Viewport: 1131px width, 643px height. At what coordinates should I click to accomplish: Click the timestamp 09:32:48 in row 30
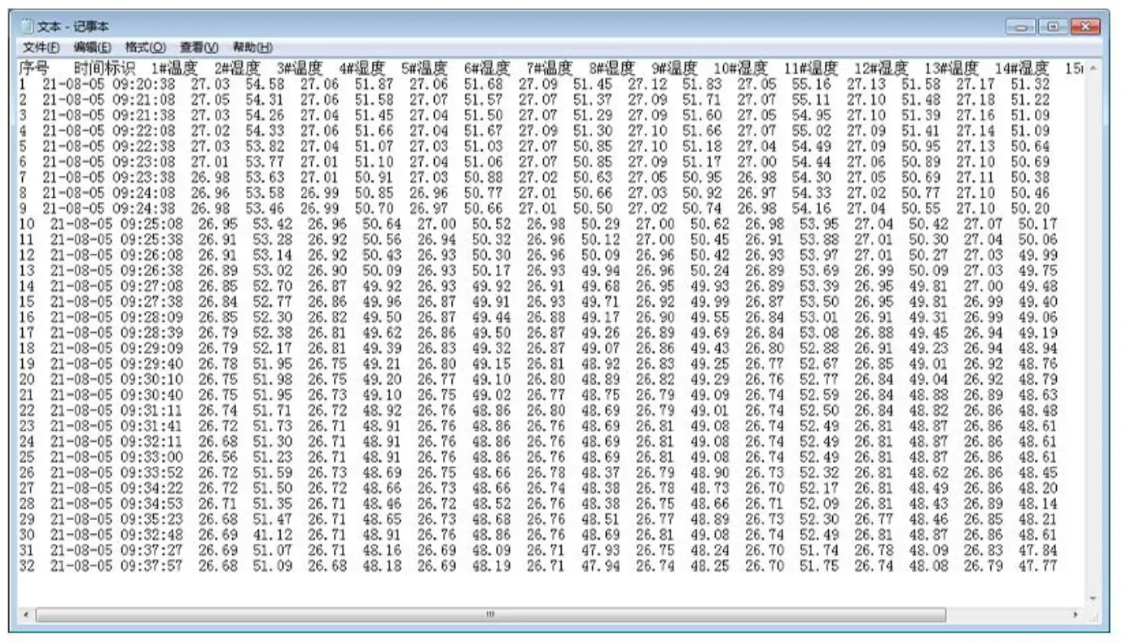151,535
